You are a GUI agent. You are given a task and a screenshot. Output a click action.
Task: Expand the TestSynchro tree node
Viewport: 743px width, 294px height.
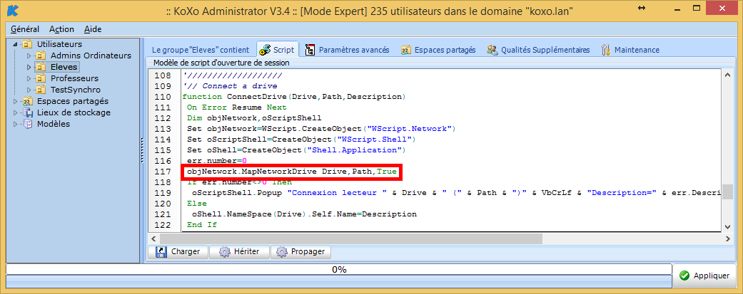coord(29,90)
